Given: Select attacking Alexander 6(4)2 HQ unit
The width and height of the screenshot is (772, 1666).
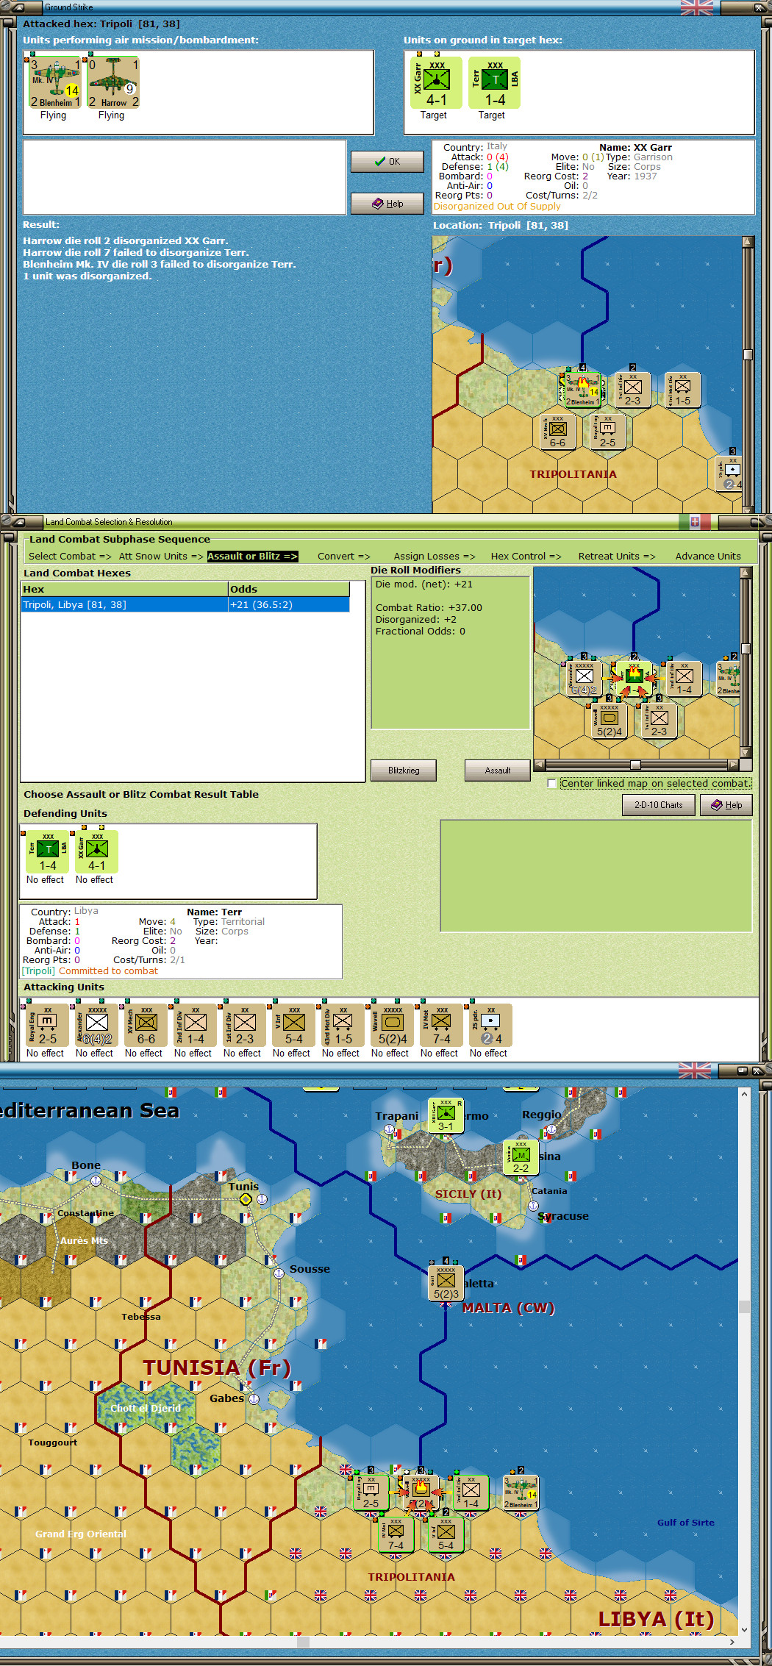Looking at the screenshot, I should pos(97,1025).
